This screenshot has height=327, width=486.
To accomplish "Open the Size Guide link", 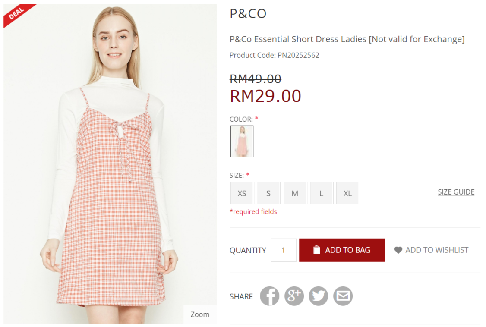I will tap(456, 192).
